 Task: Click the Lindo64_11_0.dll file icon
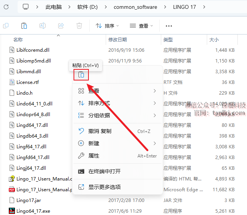[12, 103]
